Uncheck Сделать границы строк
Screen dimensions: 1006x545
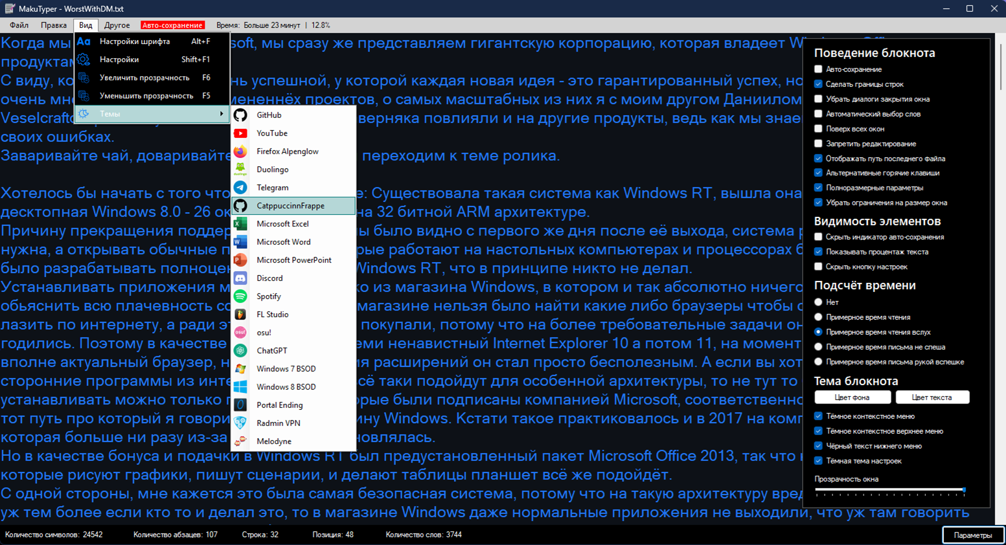pos(818,84)
